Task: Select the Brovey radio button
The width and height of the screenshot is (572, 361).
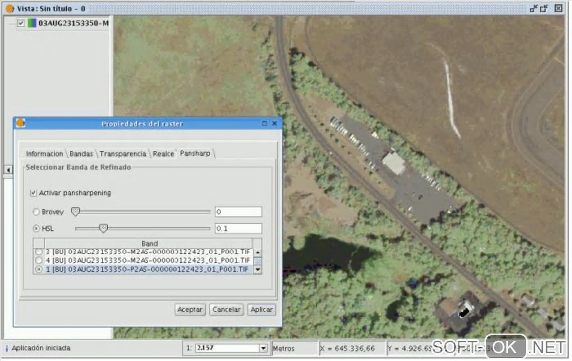Action: pos(36,212)
